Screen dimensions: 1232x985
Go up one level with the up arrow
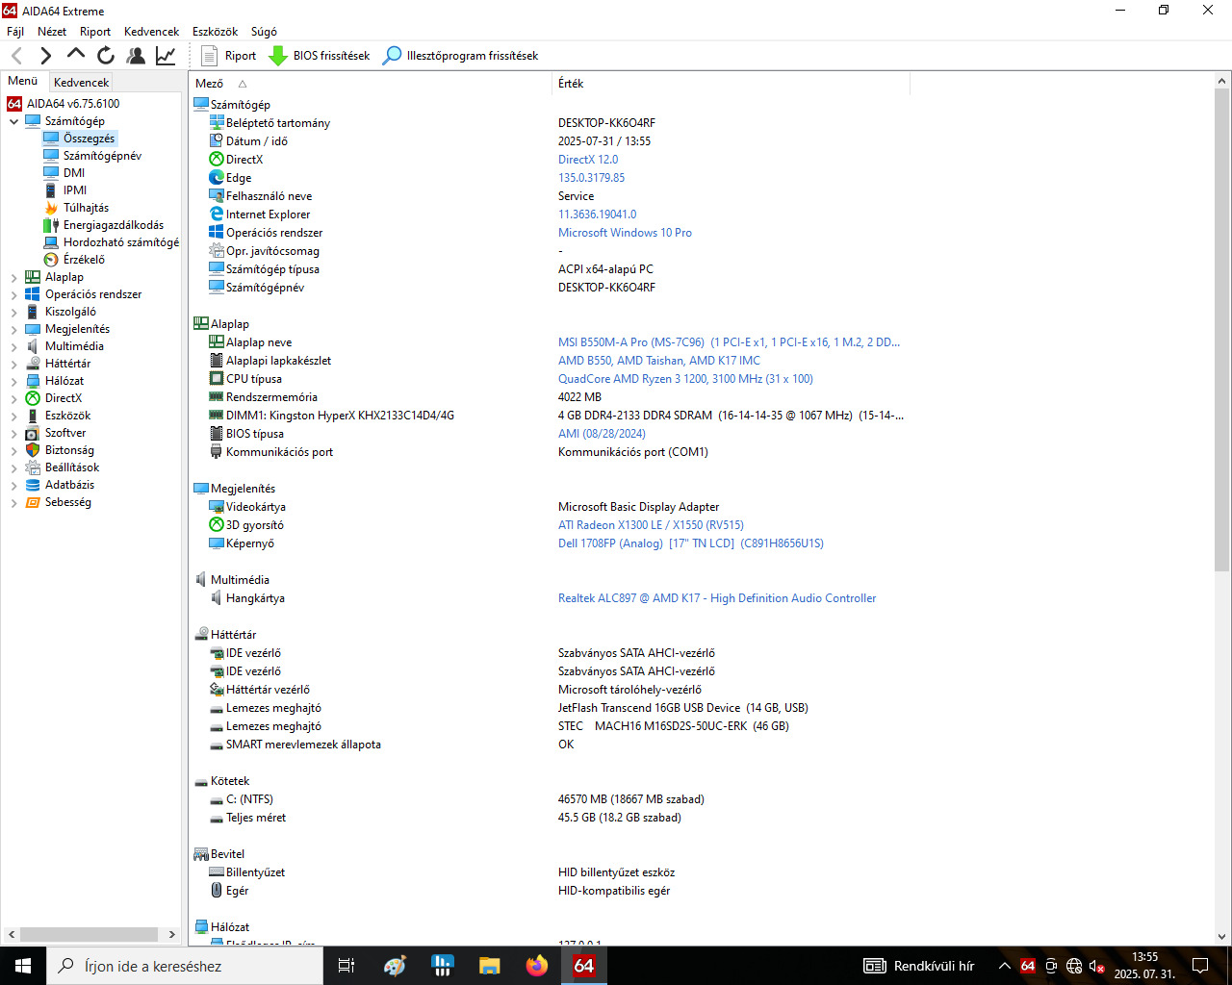pyautogui.click(x=76, y=55)
